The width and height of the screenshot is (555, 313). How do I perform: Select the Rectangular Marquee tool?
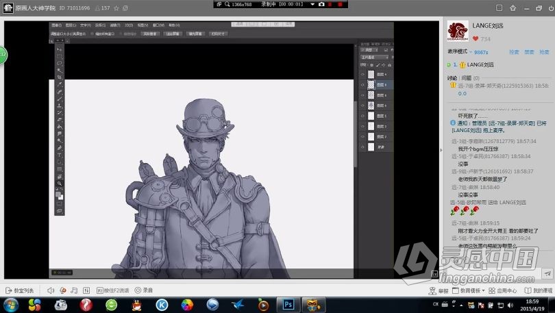59,57
